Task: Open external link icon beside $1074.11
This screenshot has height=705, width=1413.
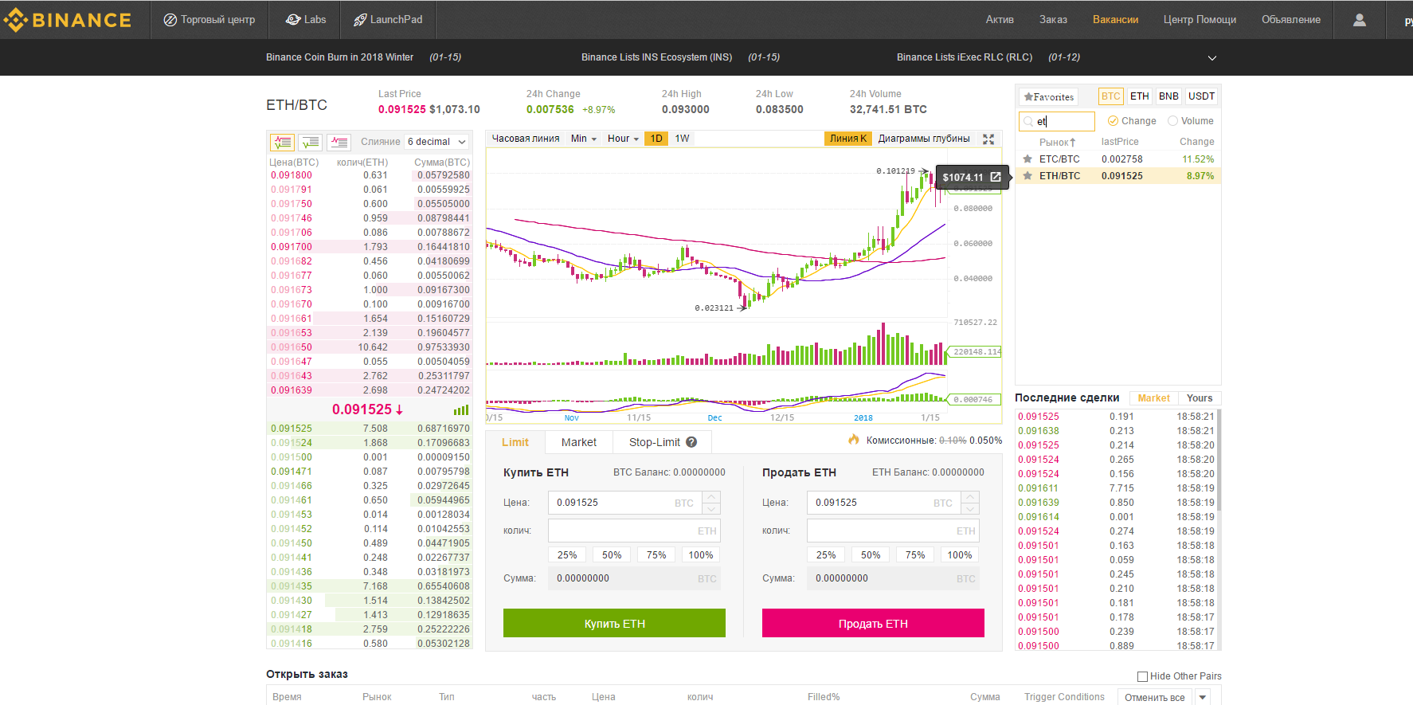Action: pos(996,177)
